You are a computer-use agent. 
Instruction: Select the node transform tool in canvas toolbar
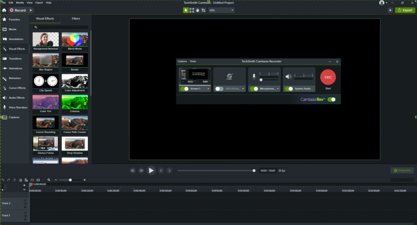coord(192,10)
